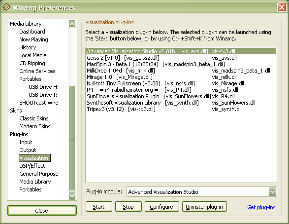Select Tripex3 (v3.12) plug-in
Screen dimensions: 289x224
[181, 109]
